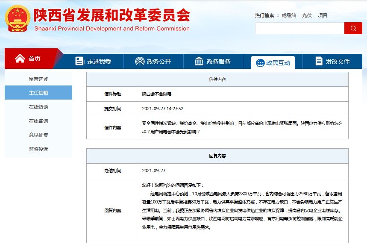This screenshot has width=367, height=250.
Task: Go to 在线访谈 in sidebar
Action: coord(38,107)
